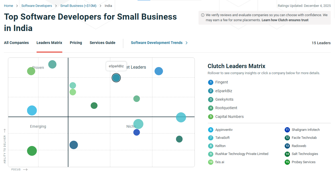This screenshot has width=335, height=173.
Task: Click the number 1 badge beside Fingent
Action: pos(211,82)
